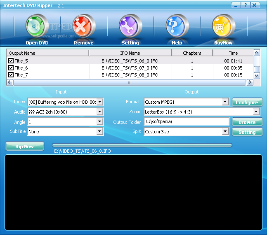
Task: Click the Title_6 output name
Action: [x=21, y=68]
